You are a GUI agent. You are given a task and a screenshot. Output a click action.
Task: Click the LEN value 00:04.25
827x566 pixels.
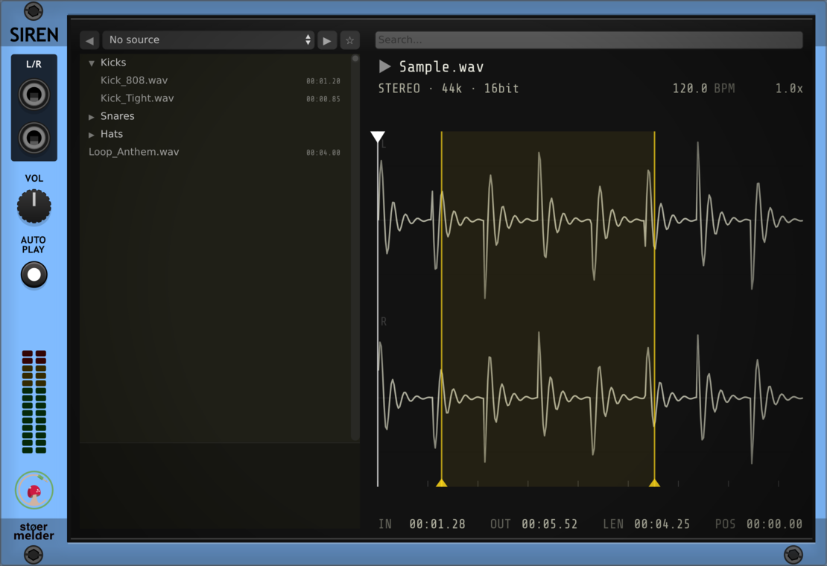[662, 524]
